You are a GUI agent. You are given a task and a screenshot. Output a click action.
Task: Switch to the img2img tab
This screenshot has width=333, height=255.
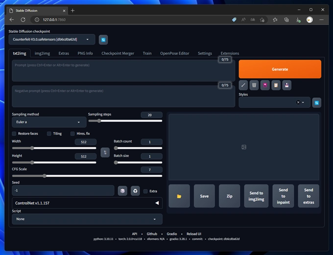42,53
